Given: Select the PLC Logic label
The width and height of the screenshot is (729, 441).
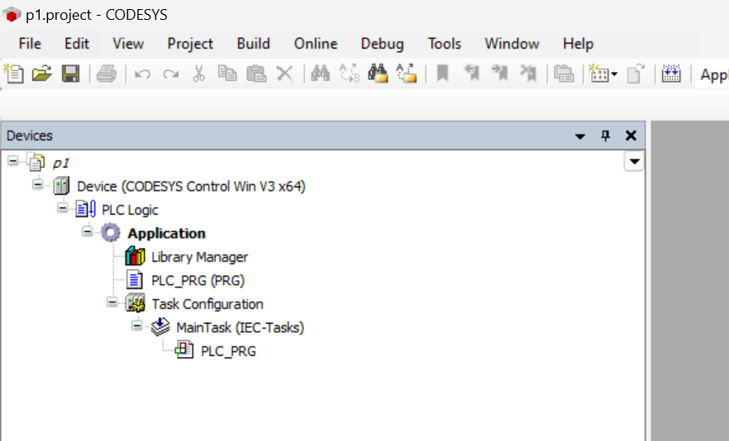Looking at the screenshot, I should [131, 210].
